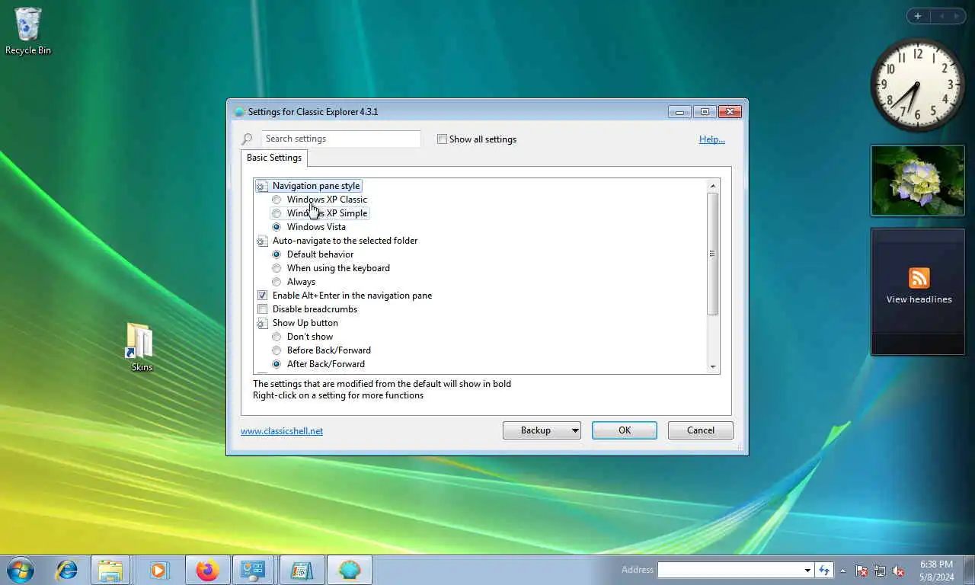Check Disable breadcrumbs checkbox
The image size is (975, 585).
coord(262,309)
